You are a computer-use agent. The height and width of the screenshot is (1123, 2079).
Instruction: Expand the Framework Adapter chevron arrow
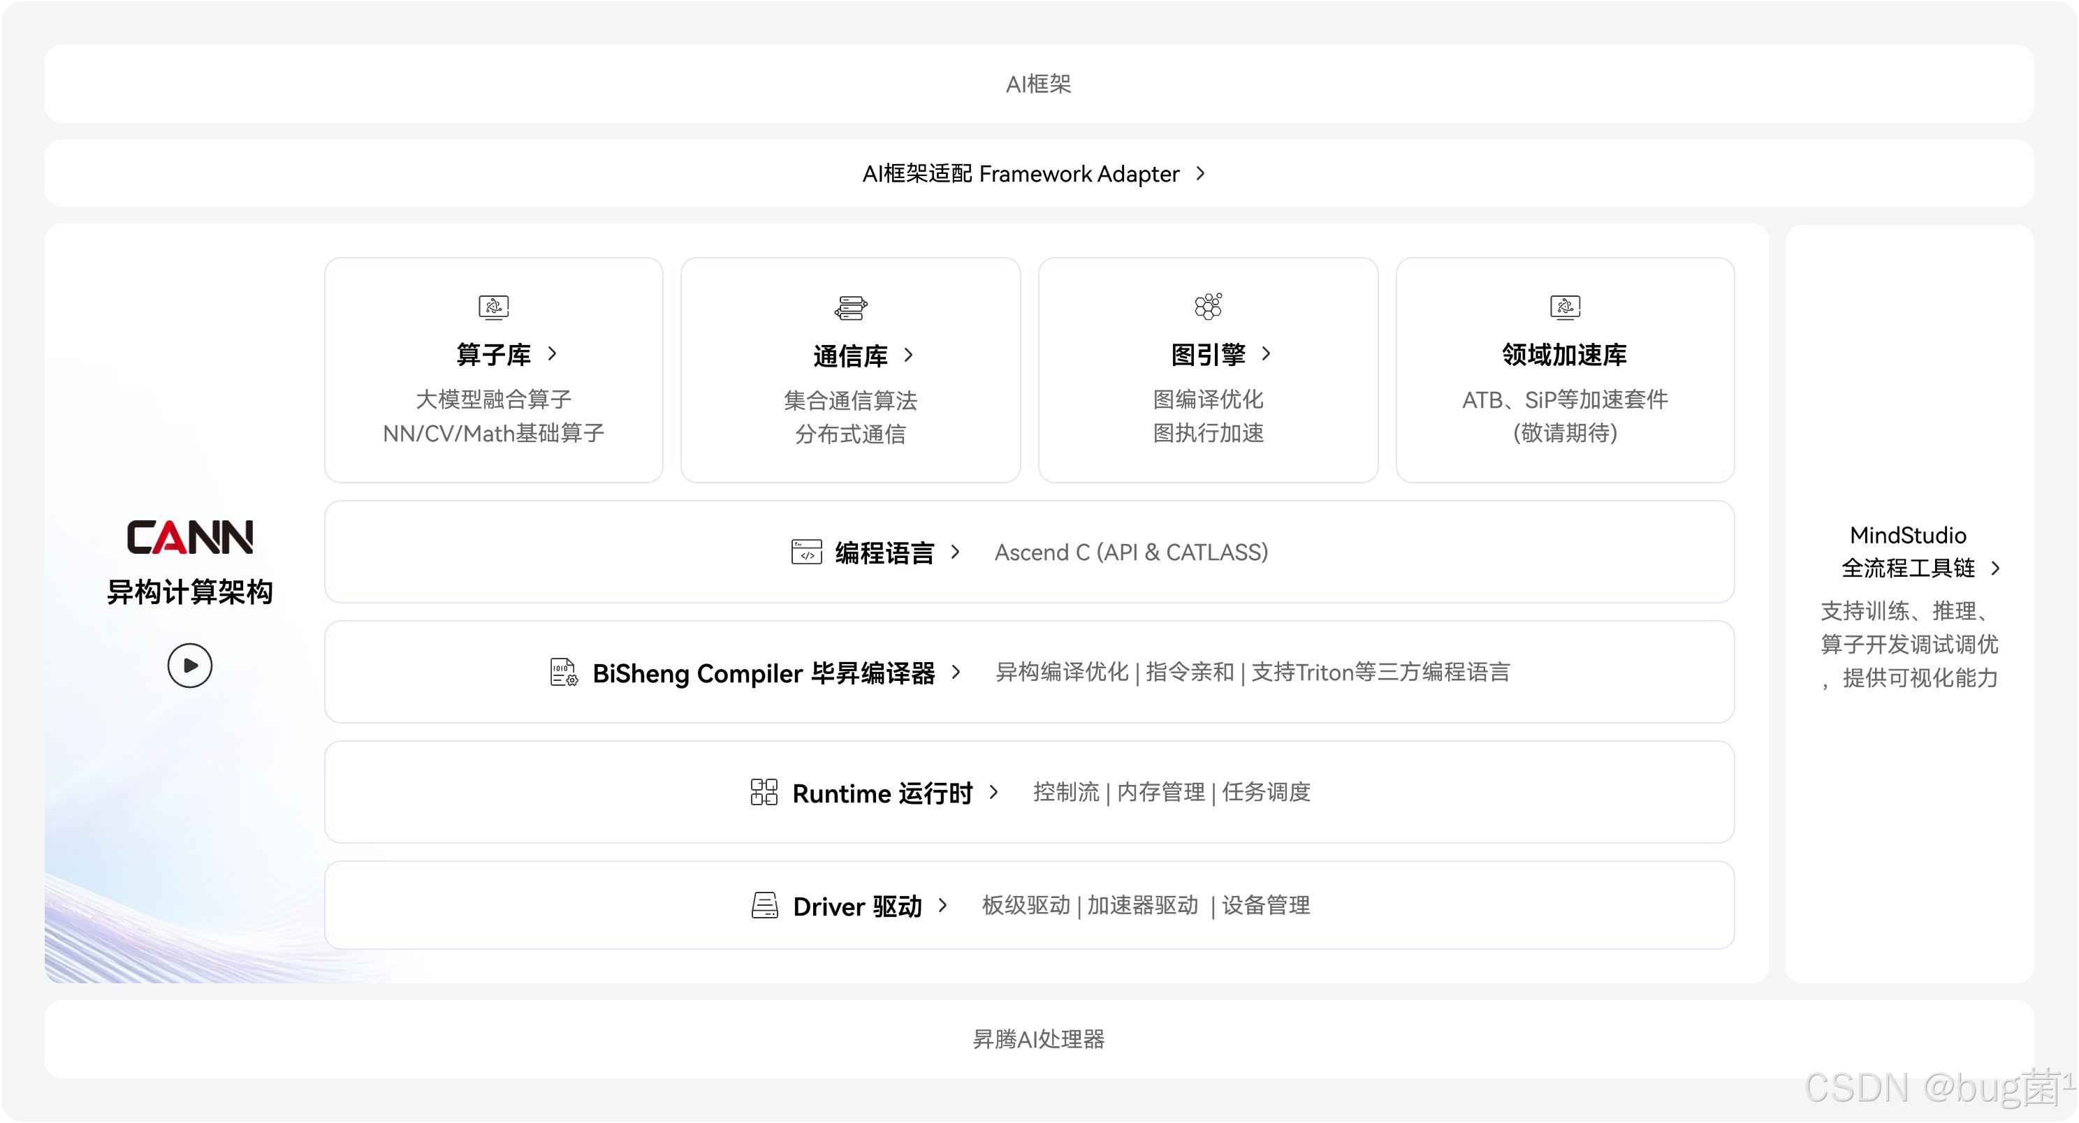(1201, 173)
